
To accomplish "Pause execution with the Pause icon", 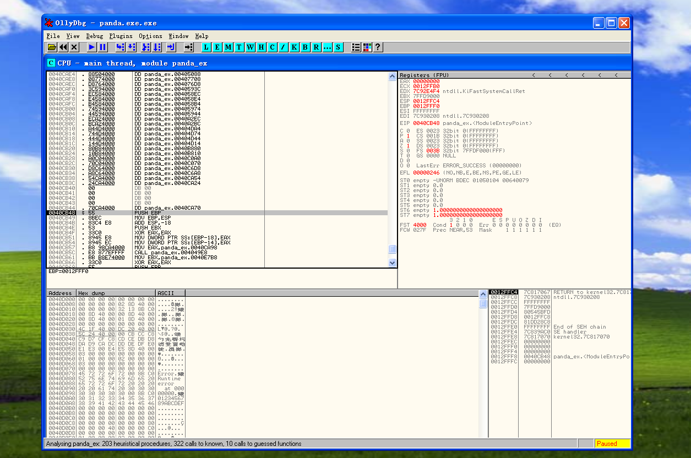I will 103,47.
